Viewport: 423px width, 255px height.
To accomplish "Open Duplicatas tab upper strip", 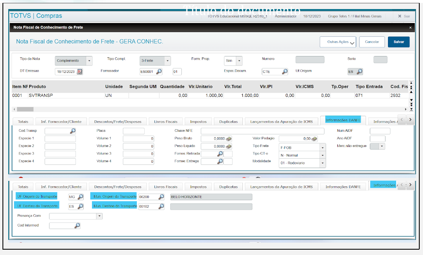I will 228,122.
